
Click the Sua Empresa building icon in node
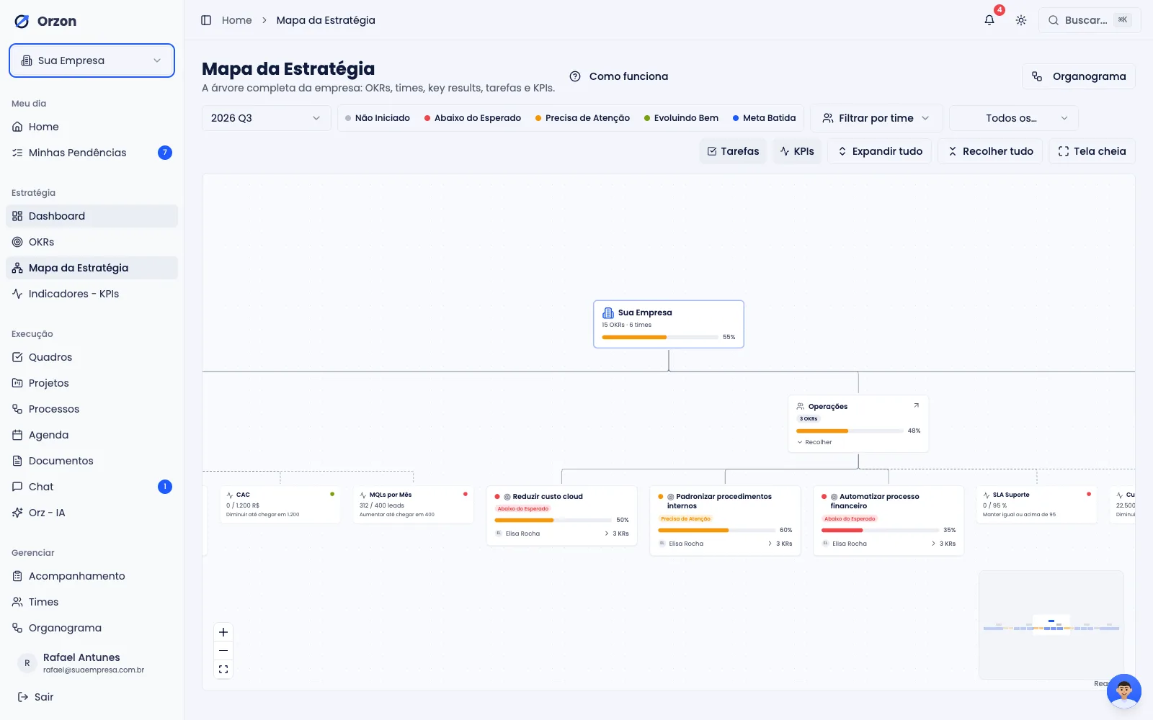608,312
